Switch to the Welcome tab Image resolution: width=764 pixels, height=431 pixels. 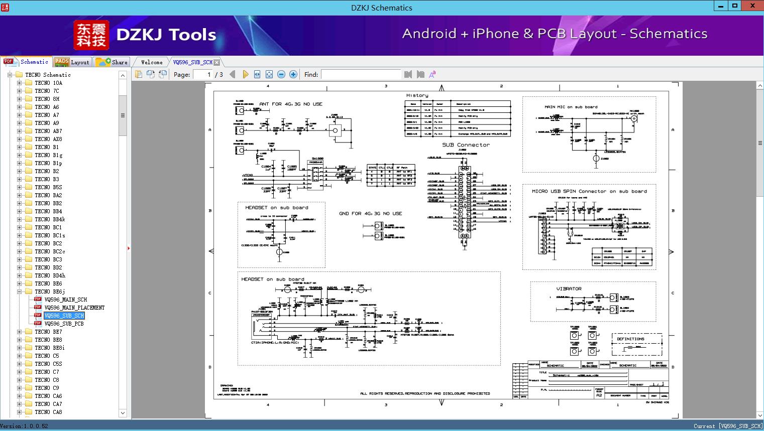152,62
